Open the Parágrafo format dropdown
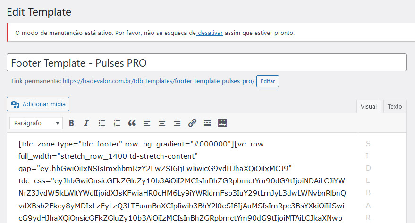The image size is (415, 223). (x=36, y=123)
